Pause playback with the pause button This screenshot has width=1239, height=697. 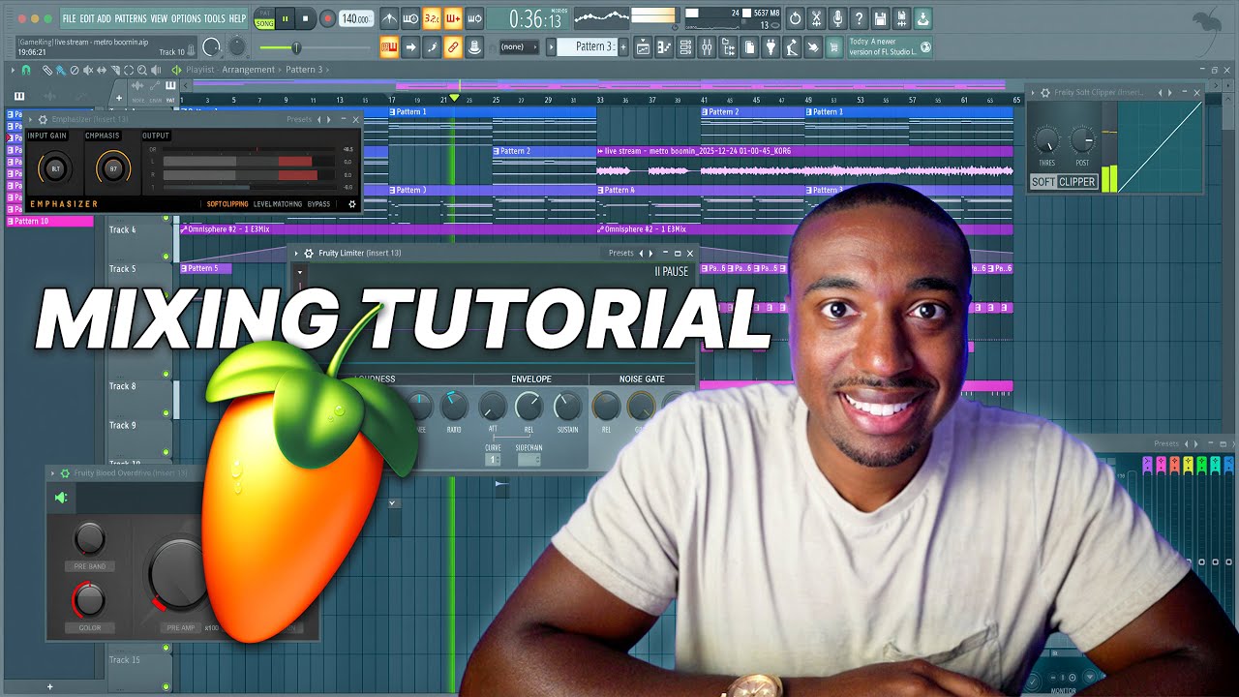[x=286, y=18]
